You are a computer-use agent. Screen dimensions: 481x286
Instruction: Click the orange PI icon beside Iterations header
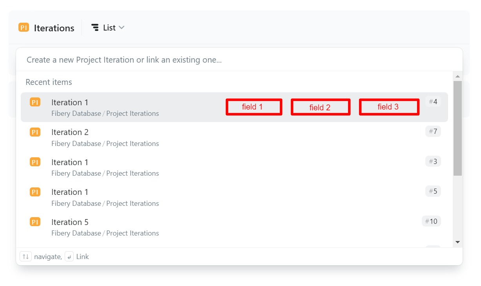24,27
